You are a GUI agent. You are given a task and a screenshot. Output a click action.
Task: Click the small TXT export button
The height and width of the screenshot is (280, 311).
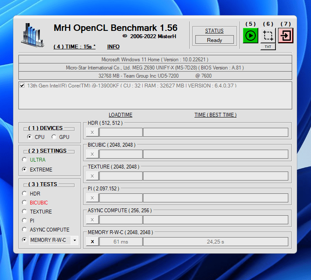[x=268, y=47]
